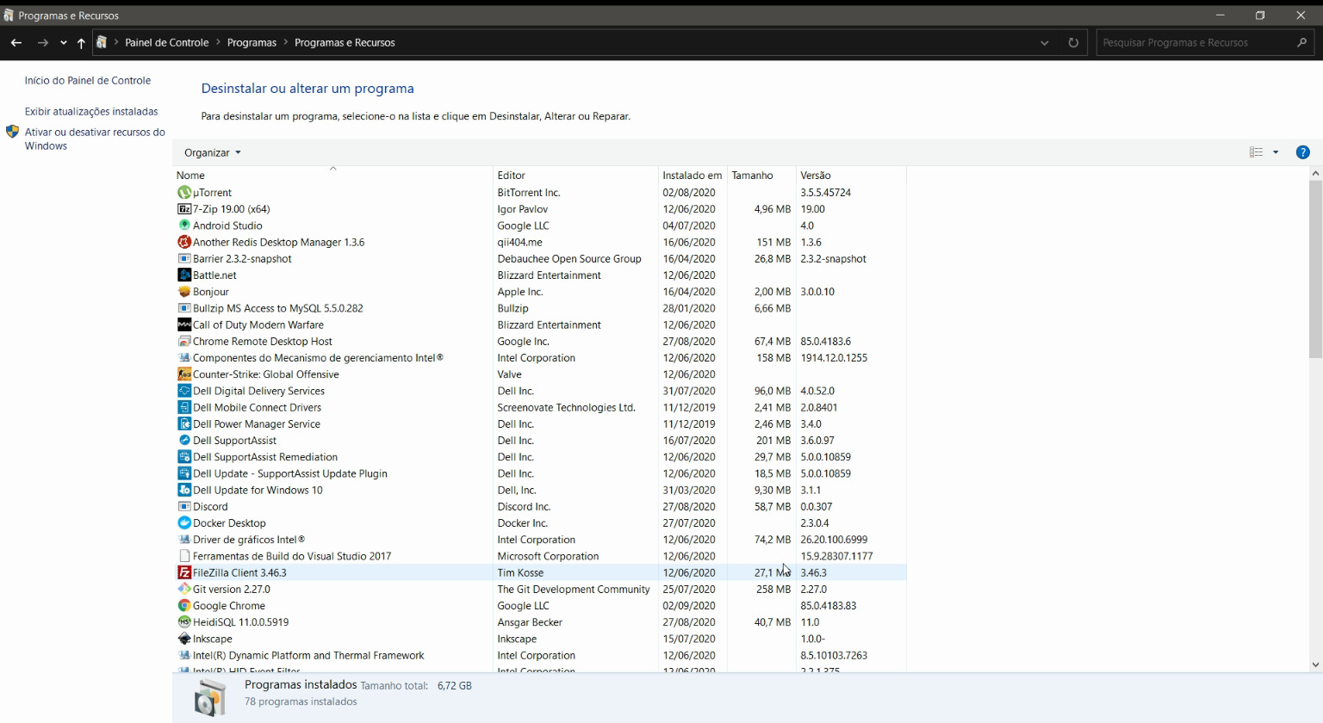The image size is (1323, 723).
Task: Click the vertical scrollbar thumb
Action: 1315,269
